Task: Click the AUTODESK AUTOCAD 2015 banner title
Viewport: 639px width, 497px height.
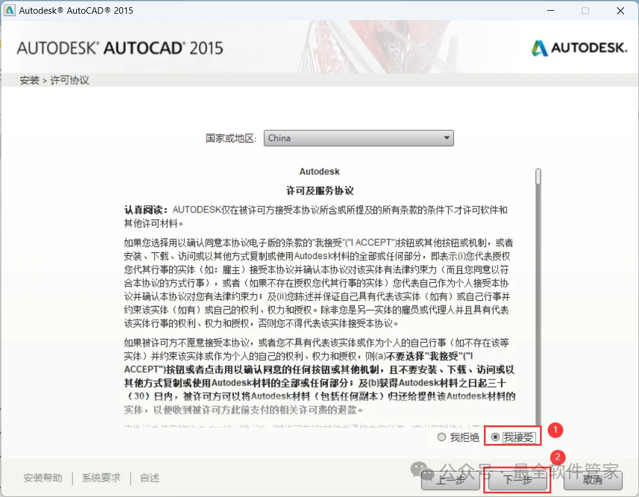Action: (x=120, y=48)
